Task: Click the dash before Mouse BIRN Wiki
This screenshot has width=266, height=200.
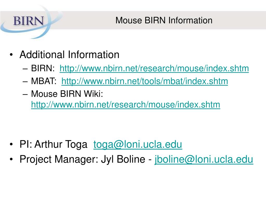Action: (x=25, y=94)
